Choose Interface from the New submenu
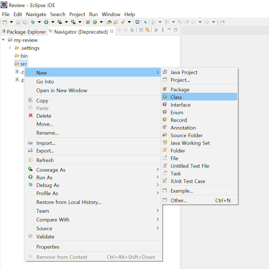269x269 pixels. (x=199, y=105)
